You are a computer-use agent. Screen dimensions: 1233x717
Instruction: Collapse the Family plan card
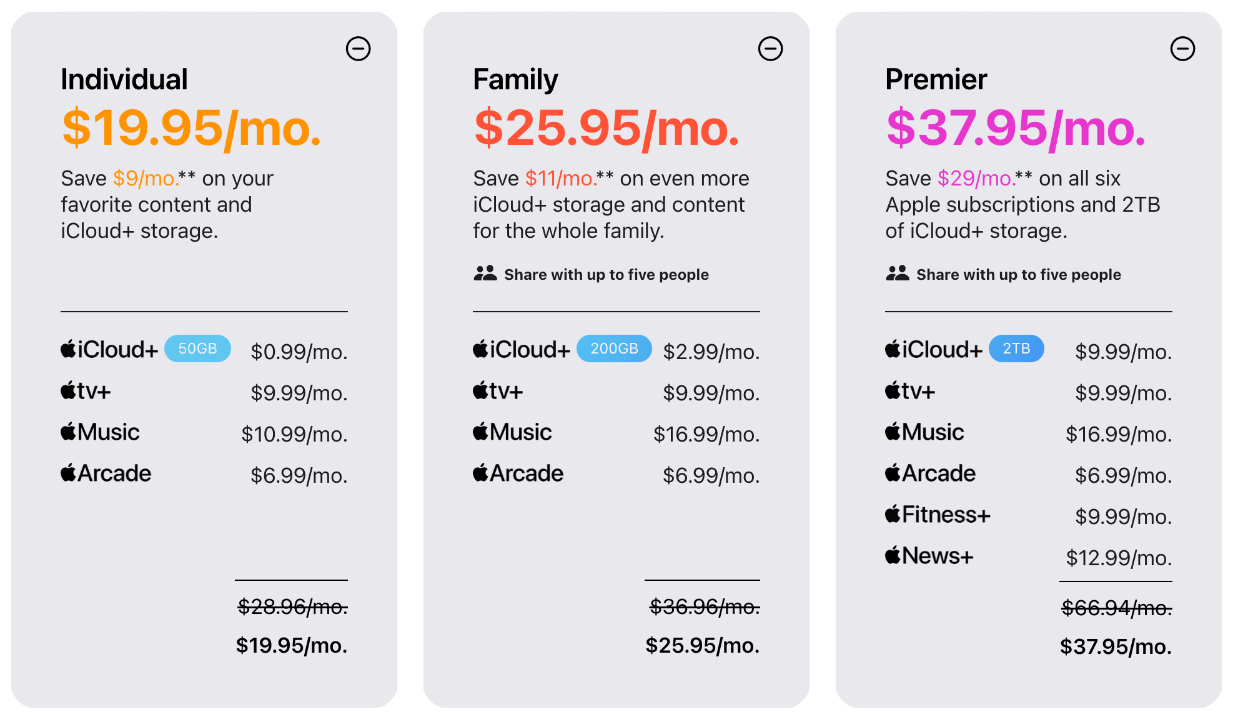[771, 48]
